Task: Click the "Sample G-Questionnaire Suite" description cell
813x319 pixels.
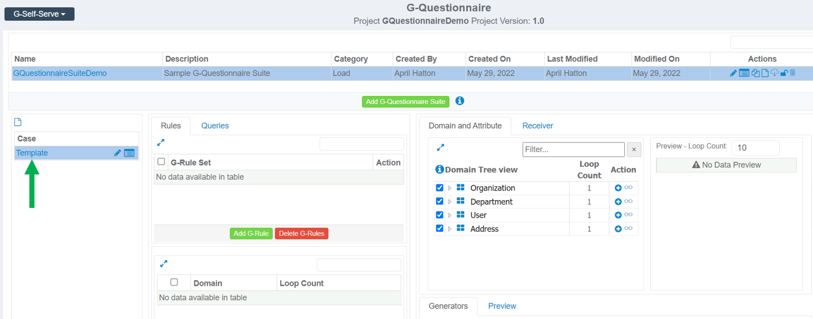Action: (247, 73)
